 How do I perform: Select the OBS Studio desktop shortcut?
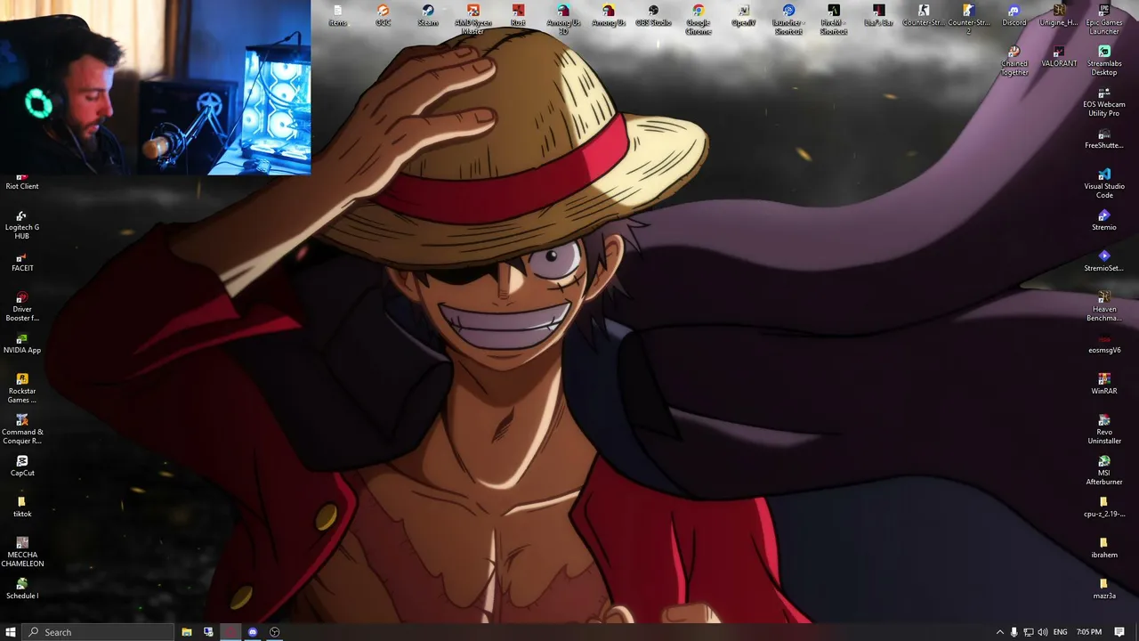(x=653, y=15)
